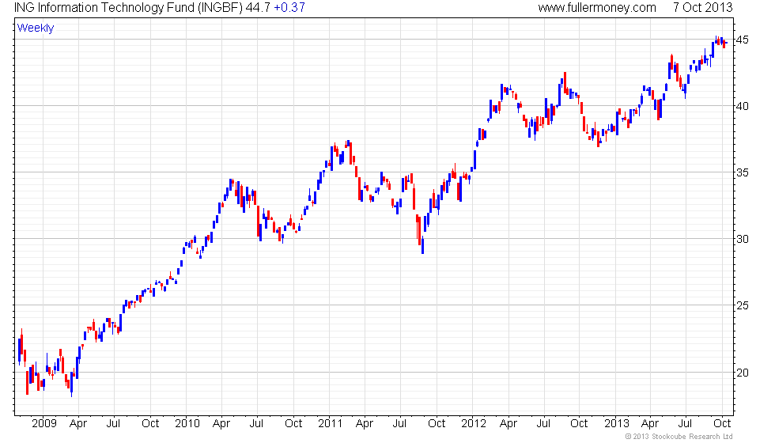Click the 'www.fullermoney.com' text
The width and height of the screenshot is (775, 443).
pos(597,8)
